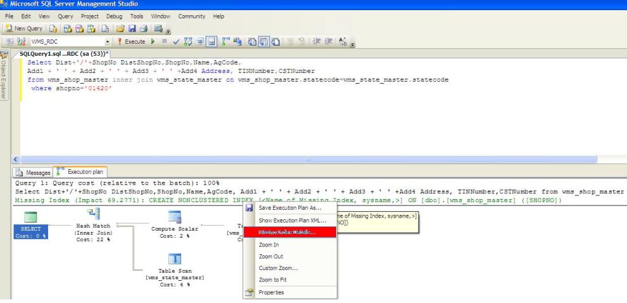627x303 pixels.
Task: Click the editor horizontal scrollbar
Action: [308, 159]
